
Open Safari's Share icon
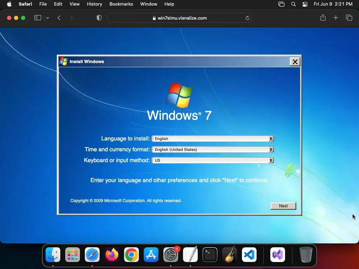(323, 18)
